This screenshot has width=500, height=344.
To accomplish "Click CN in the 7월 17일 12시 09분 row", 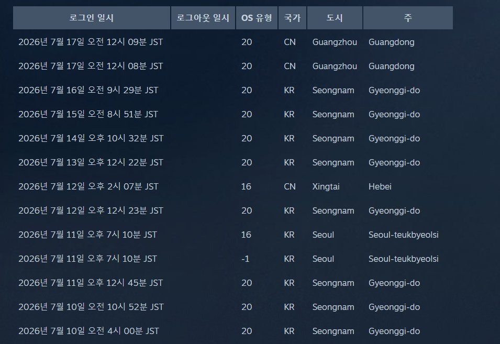I will pos(290,42).
